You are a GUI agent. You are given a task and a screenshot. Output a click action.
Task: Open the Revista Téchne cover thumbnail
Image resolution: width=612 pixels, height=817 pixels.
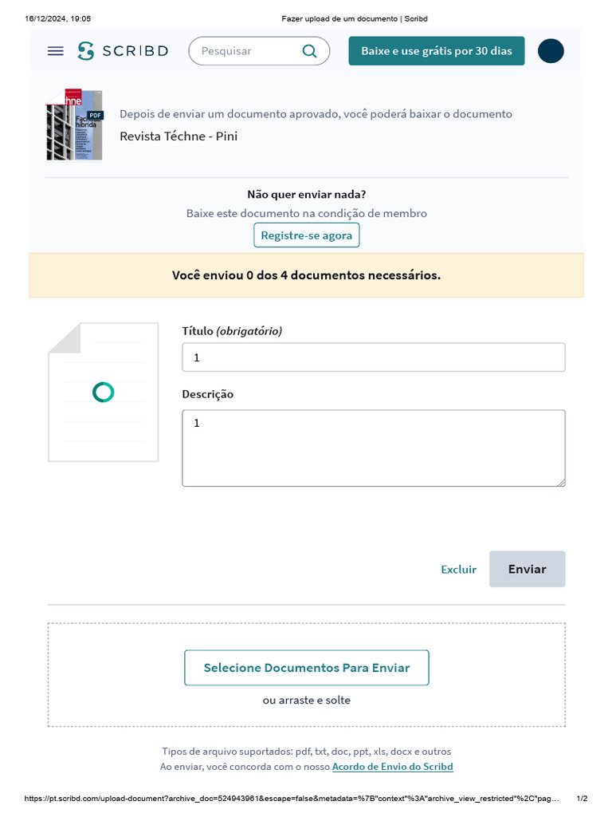74,124
